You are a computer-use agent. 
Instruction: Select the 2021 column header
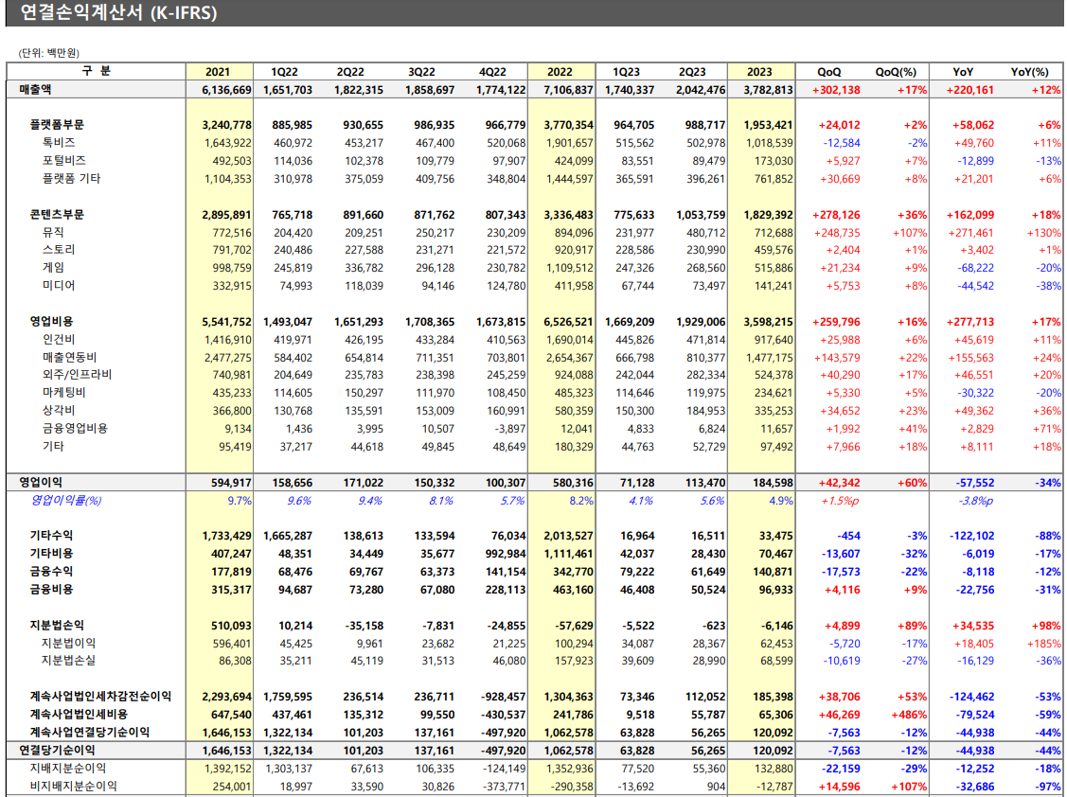(218, 72)
